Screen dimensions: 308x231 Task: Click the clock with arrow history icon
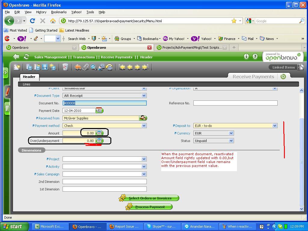109,67
